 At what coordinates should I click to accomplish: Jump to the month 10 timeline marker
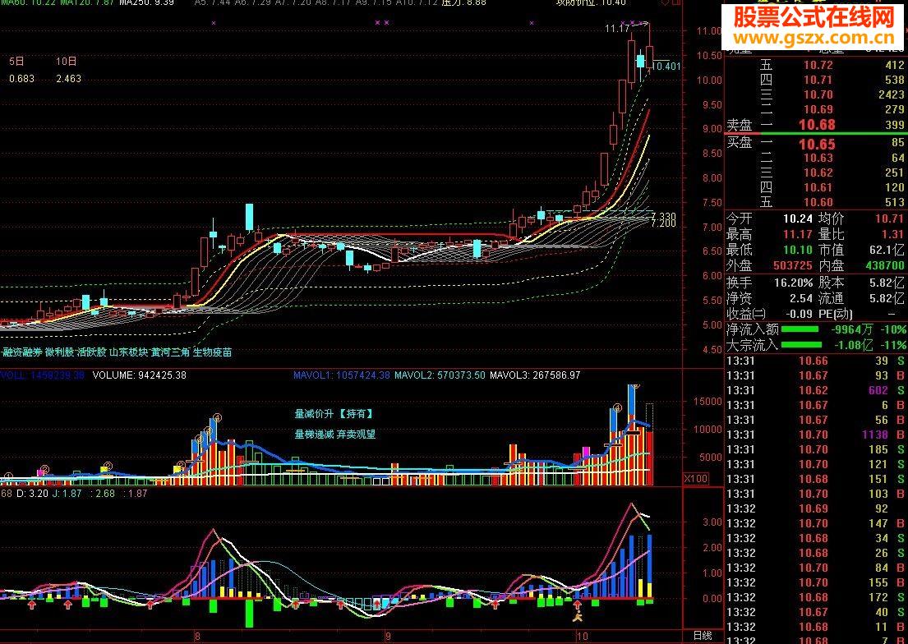point(583,637)
